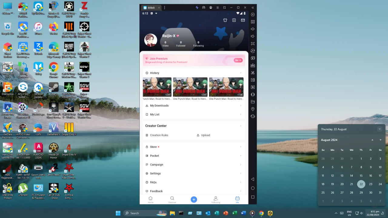Open the messages envelope icon

tap(243, 20)
